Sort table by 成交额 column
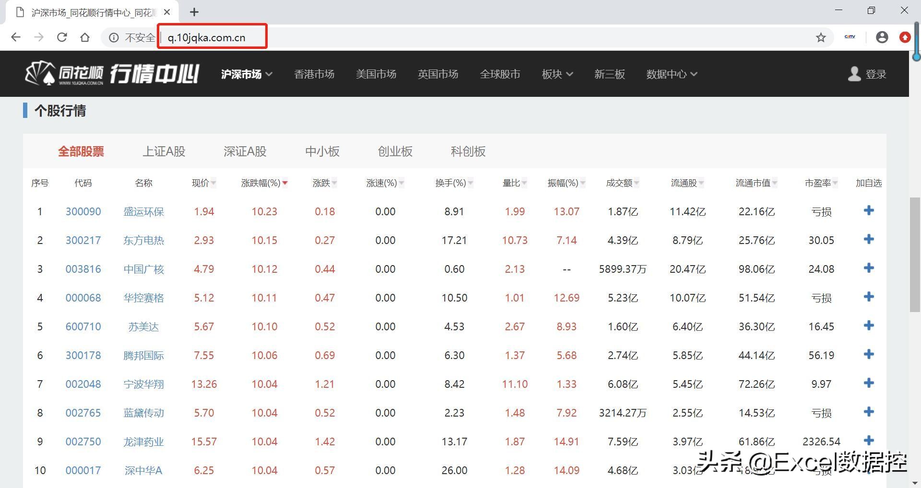The image size is (921, 488). coord(623,183)
